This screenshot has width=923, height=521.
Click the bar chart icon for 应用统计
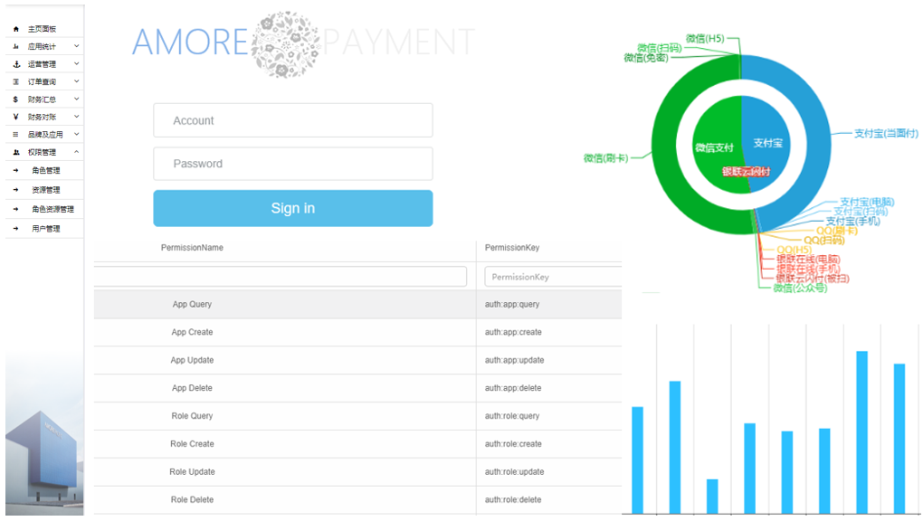16,46
